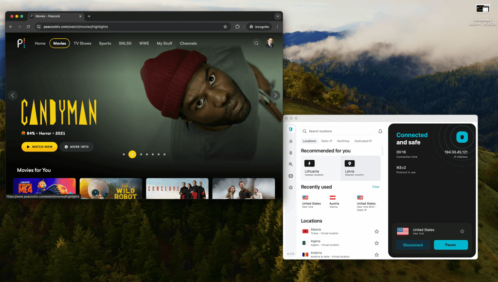Open the Movies section on Peacock
The height and width of the screenshot is (282, 498).
point(59,43)
